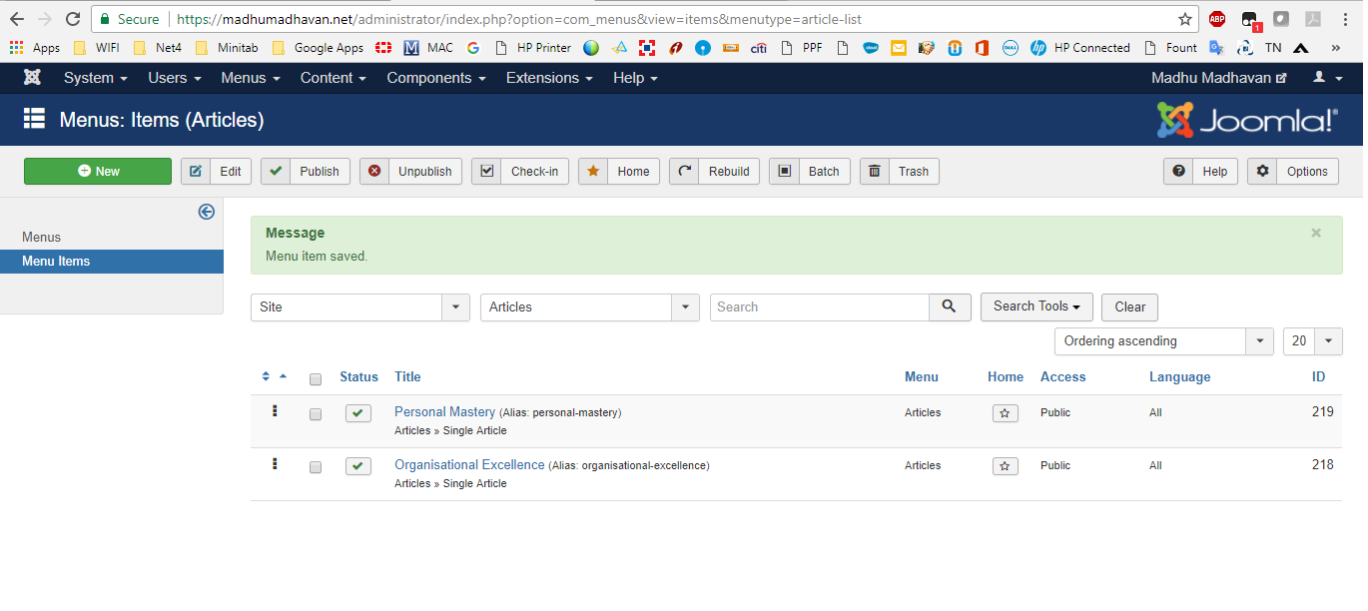Click the Rebuild toolbar button

point(714,171)
